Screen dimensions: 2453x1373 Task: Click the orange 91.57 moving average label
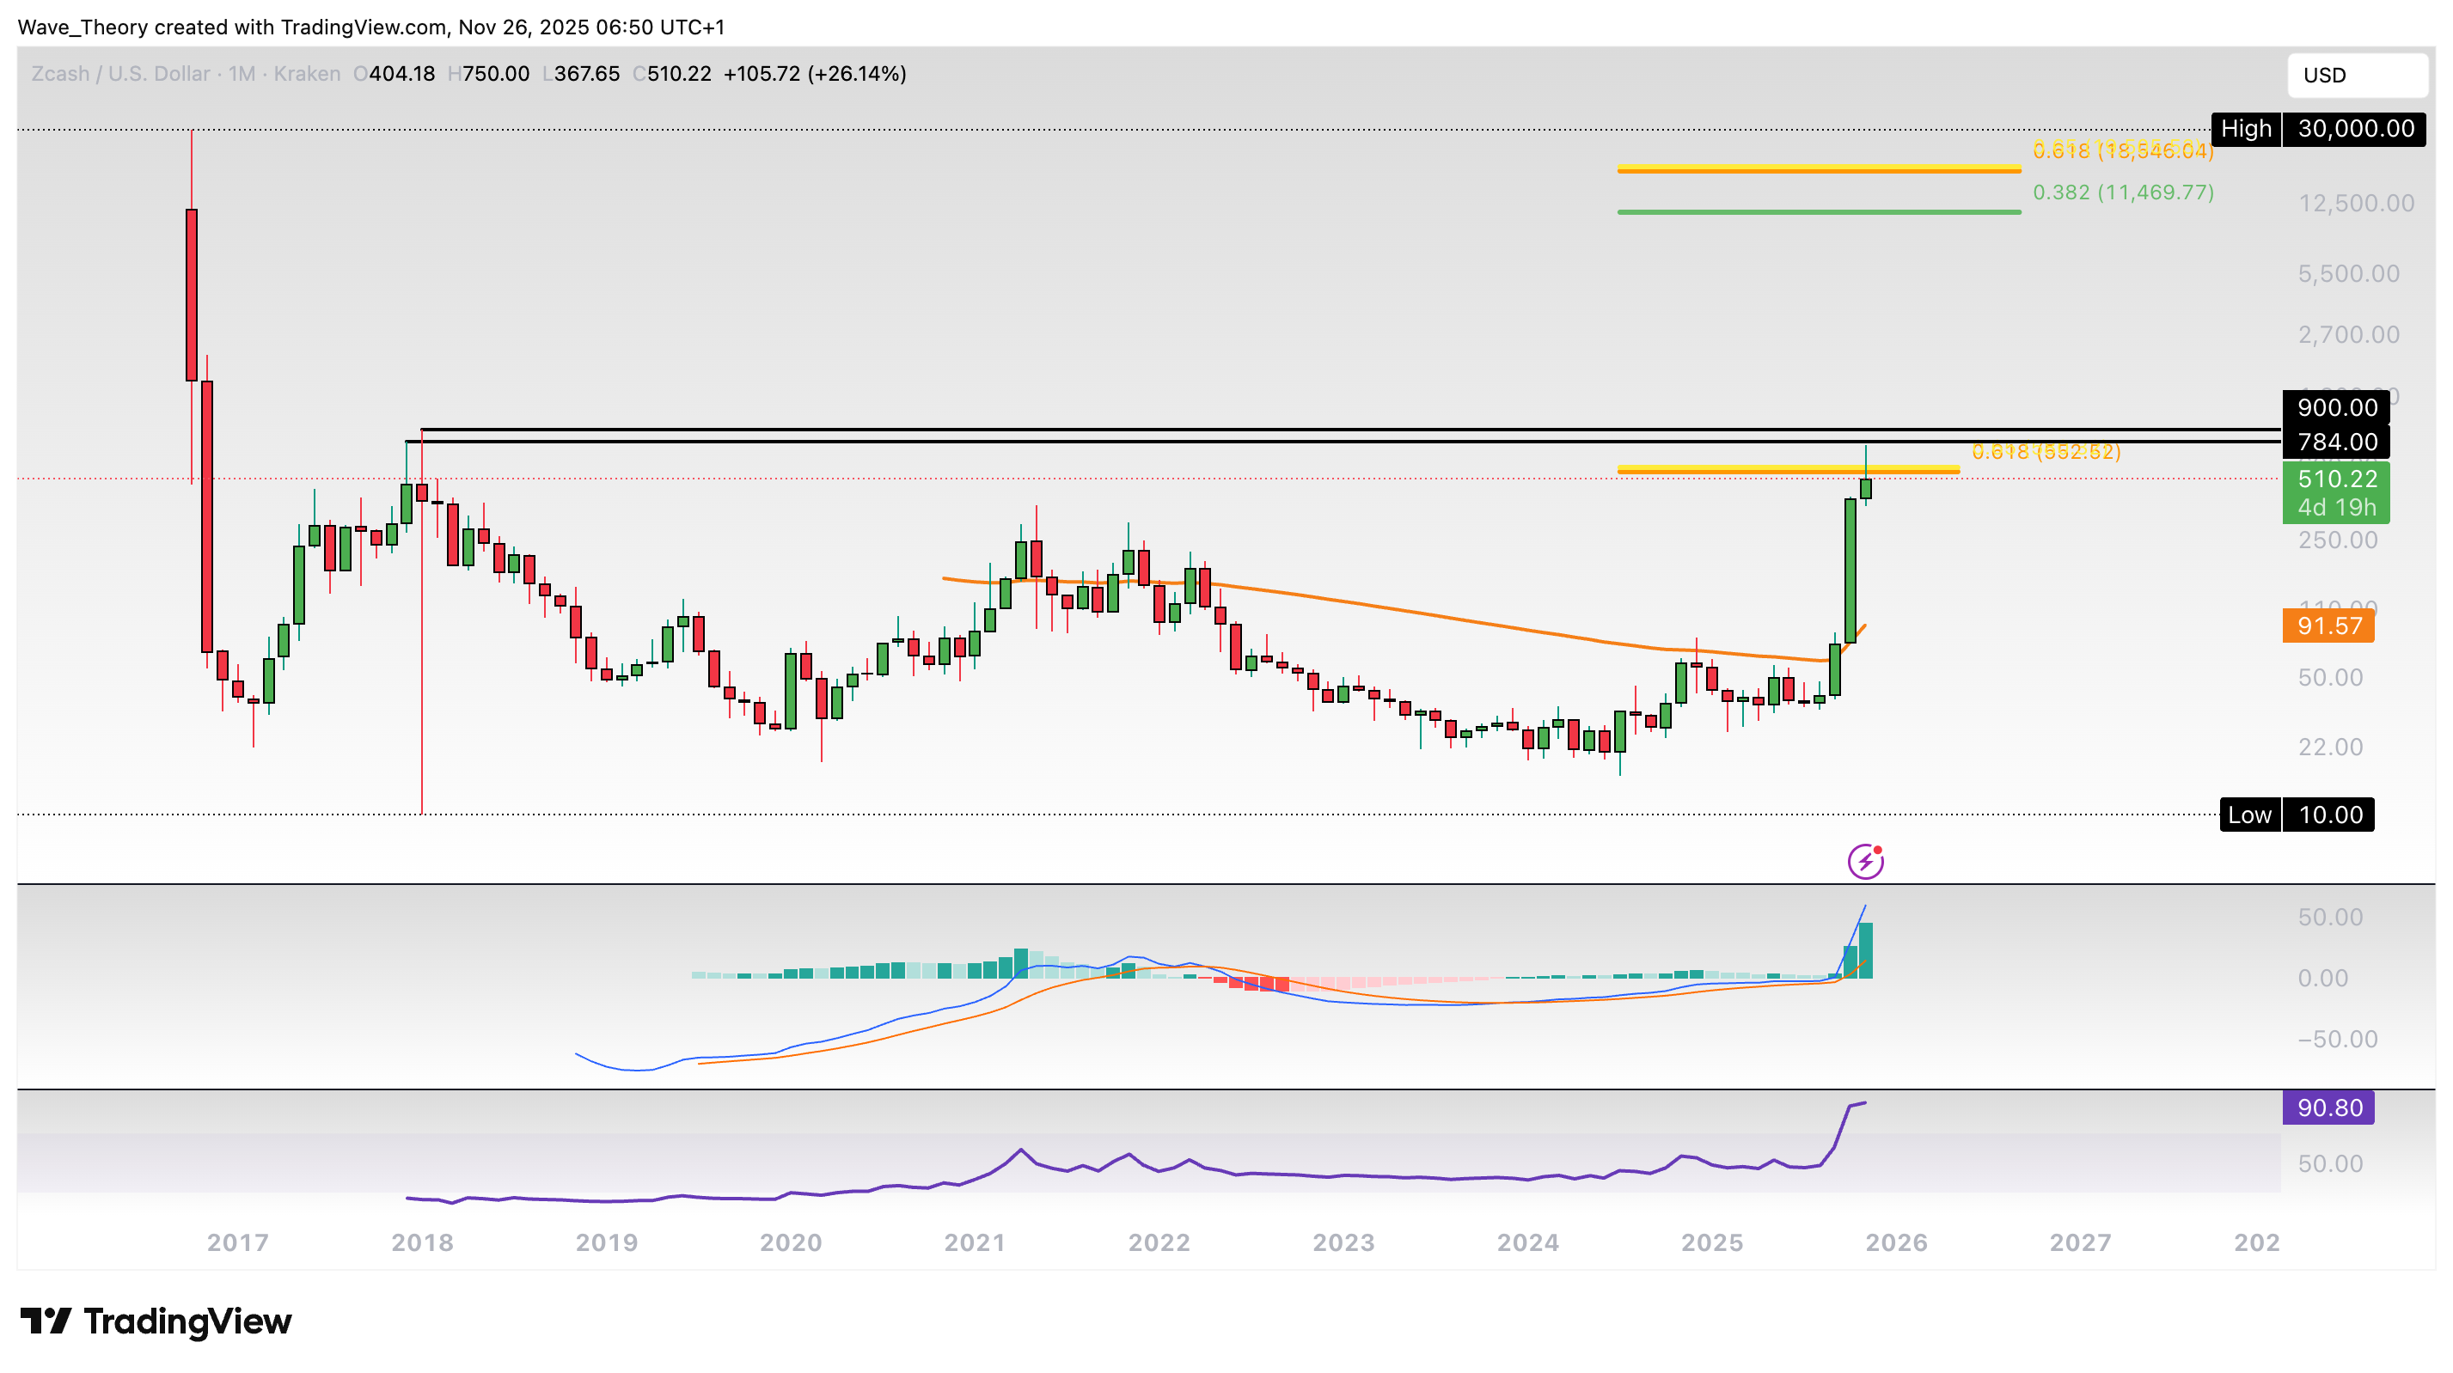2329,626
